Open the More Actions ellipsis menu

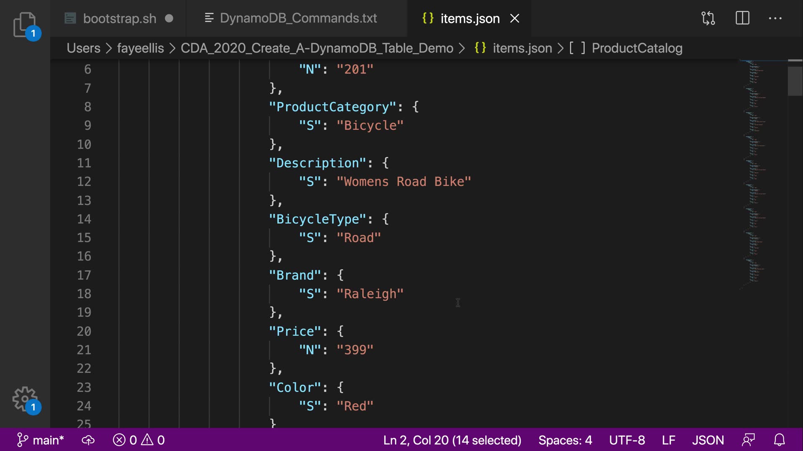pos(775,18)
